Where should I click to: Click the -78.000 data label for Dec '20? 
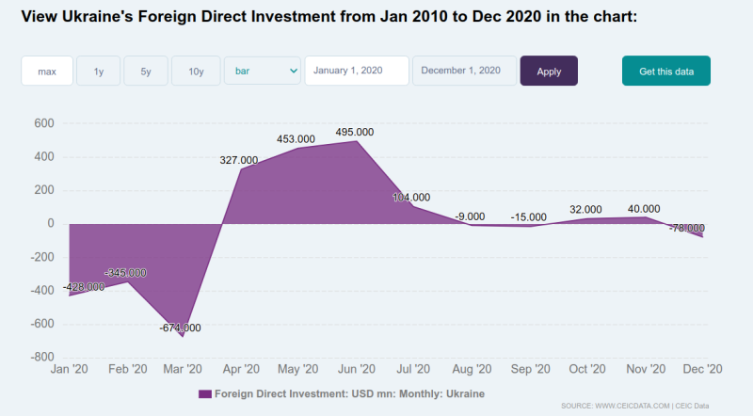[686, 228]
